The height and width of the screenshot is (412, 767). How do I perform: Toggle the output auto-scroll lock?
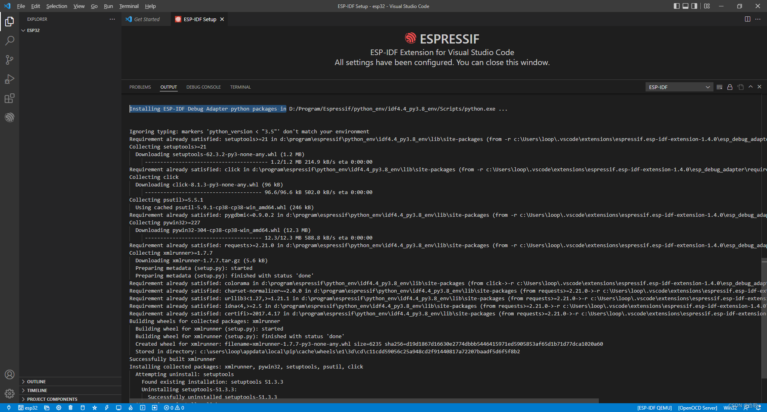pos(730,87)
